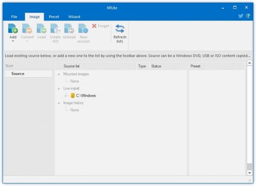The width and height of the screenshot is (256, 186).
Task: Click the window corner size grip
Action: [250, 180]
